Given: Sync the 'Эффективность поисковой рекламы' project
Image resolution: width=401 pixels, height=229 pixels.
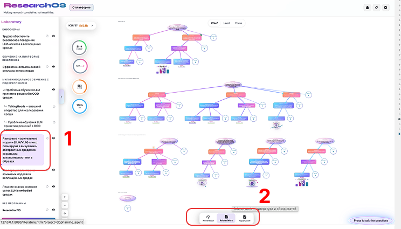Looking at the screenshot, I should click(47, 66).
